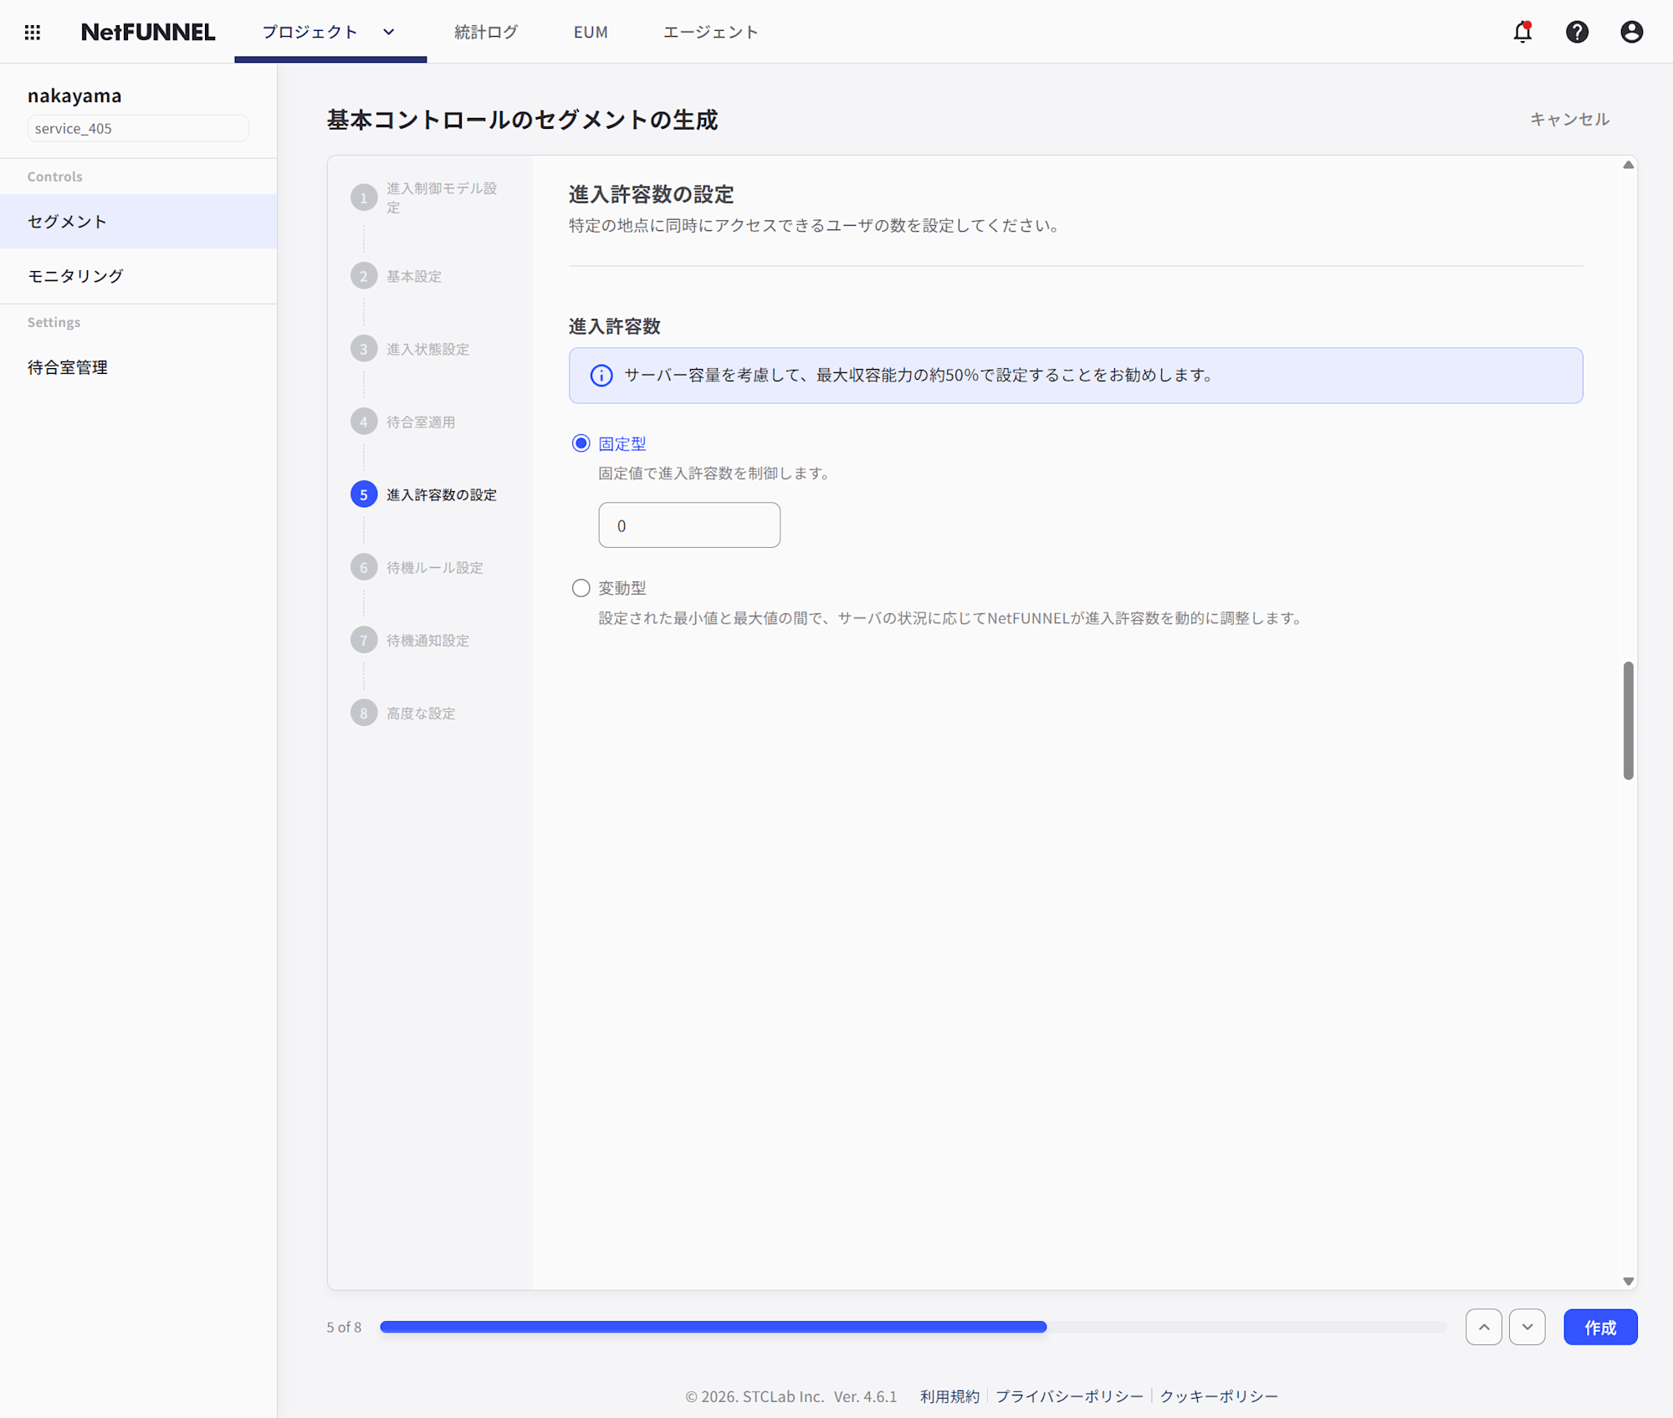Image resolution: width=1673 pixels, height=1418 pixels.
Task: Open the apps grid launcher icon
Action: click(x=32, y=32)
